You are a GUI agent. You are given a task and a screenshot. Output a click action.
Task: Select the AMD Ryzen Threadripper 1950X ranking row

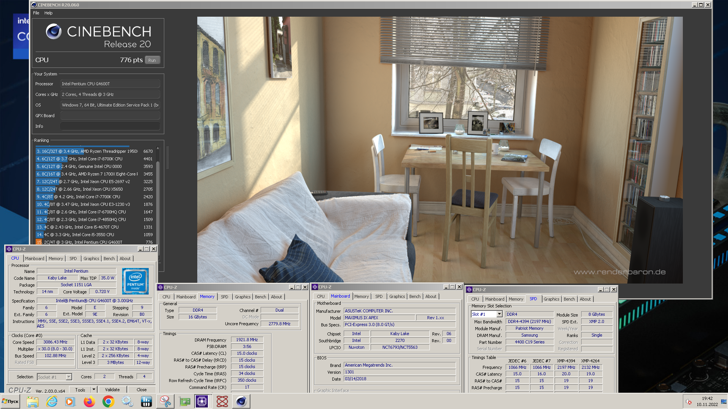click(94, 151)
